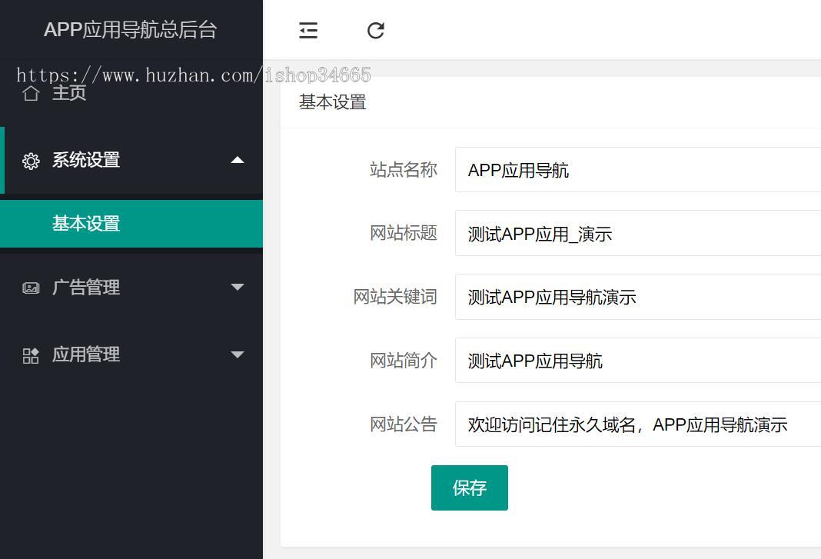Collapse 系统设置 using its up arrow
This screenshot has width=821, height=559.
(238, 160)
